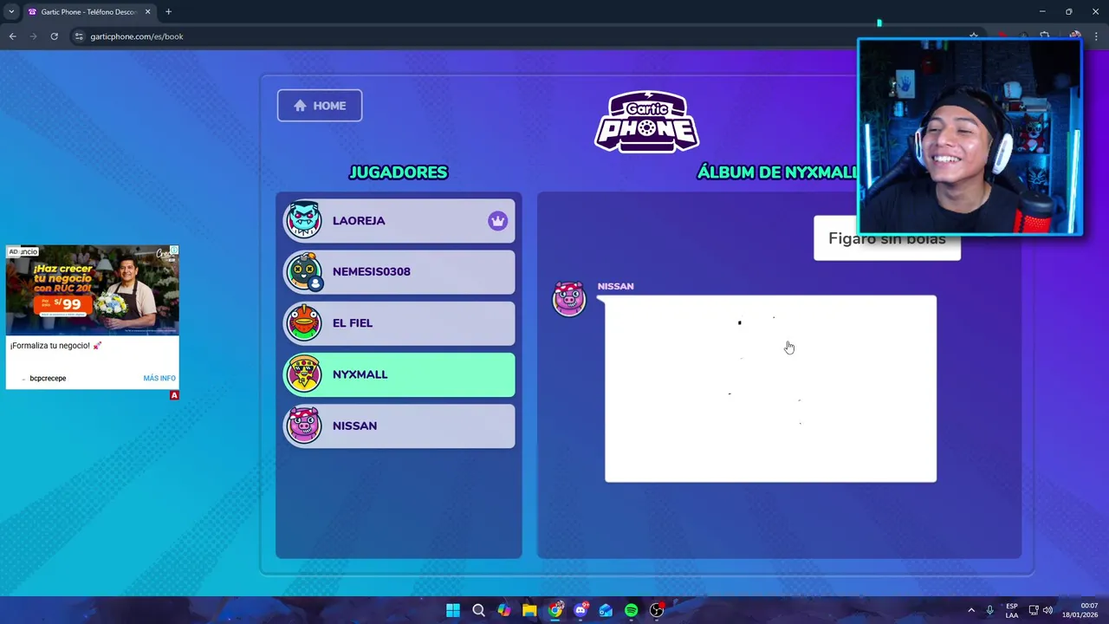The width and height of the screenshot is (1109, 624).
Task: Reload the Gartic Phone page
Action: click(x=54, y=36)
